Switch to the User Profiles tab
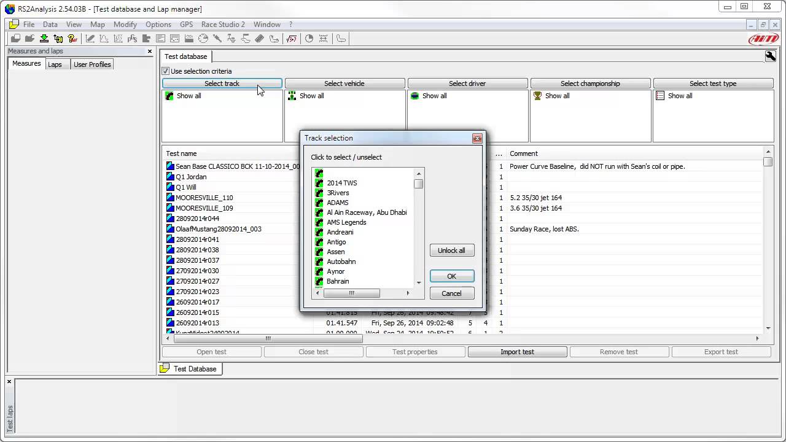 (x=92, y=64)
